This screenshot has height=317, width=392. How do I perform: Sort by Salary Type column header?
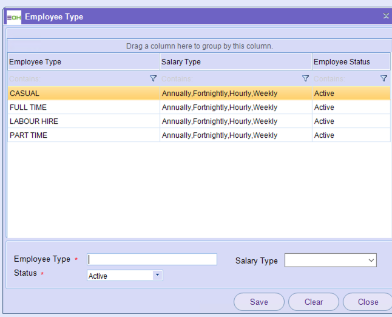click(x=235, y=62)
